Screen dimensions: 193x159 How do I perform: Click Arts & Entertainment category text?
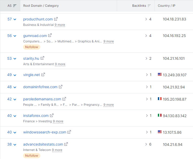pos(38,64)
